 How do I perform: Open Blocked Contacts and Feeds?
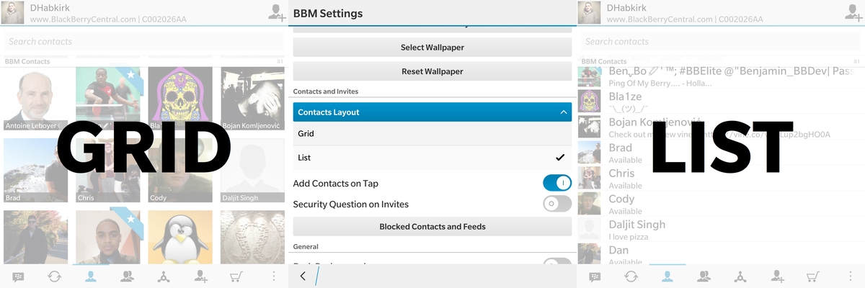point(432,227)
